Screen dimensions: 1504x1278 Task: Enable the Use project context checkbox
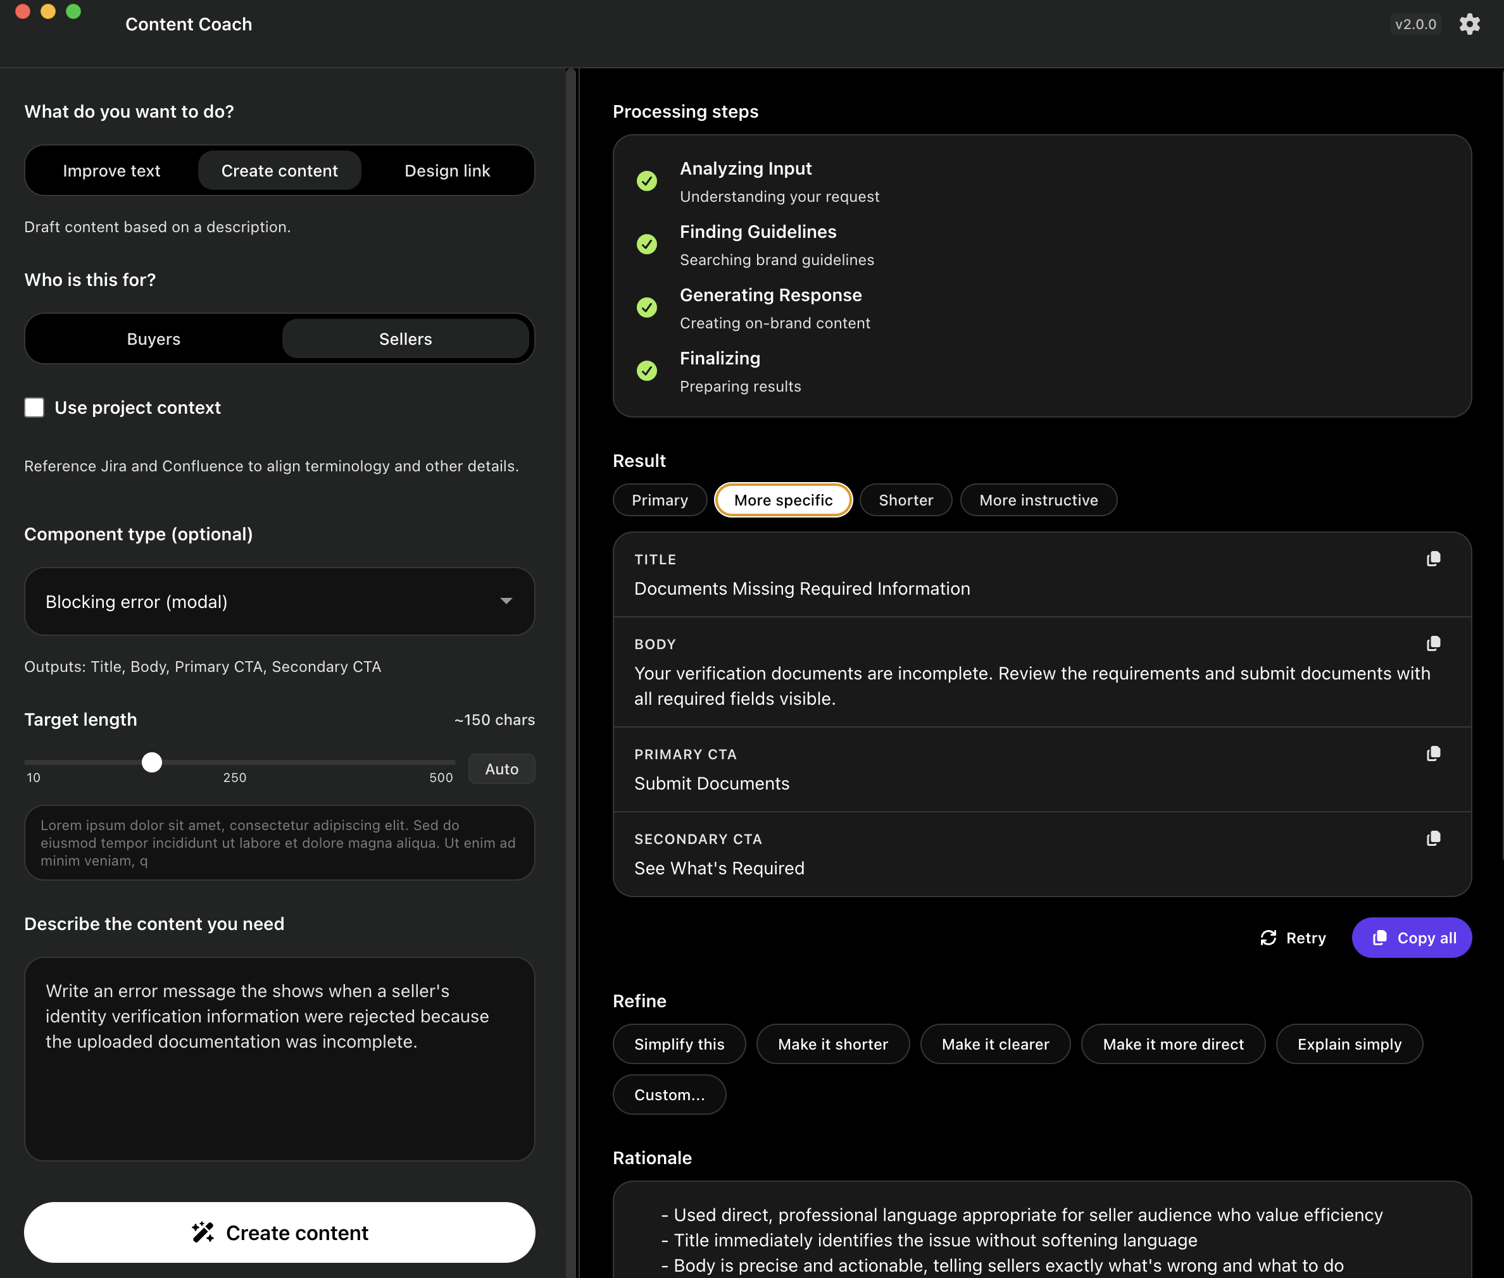[34, 407]
